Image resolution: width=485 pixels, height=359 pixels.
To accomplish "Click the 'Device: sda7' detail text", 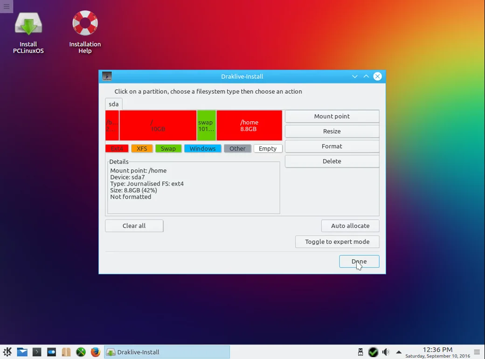I will (127, 177).
